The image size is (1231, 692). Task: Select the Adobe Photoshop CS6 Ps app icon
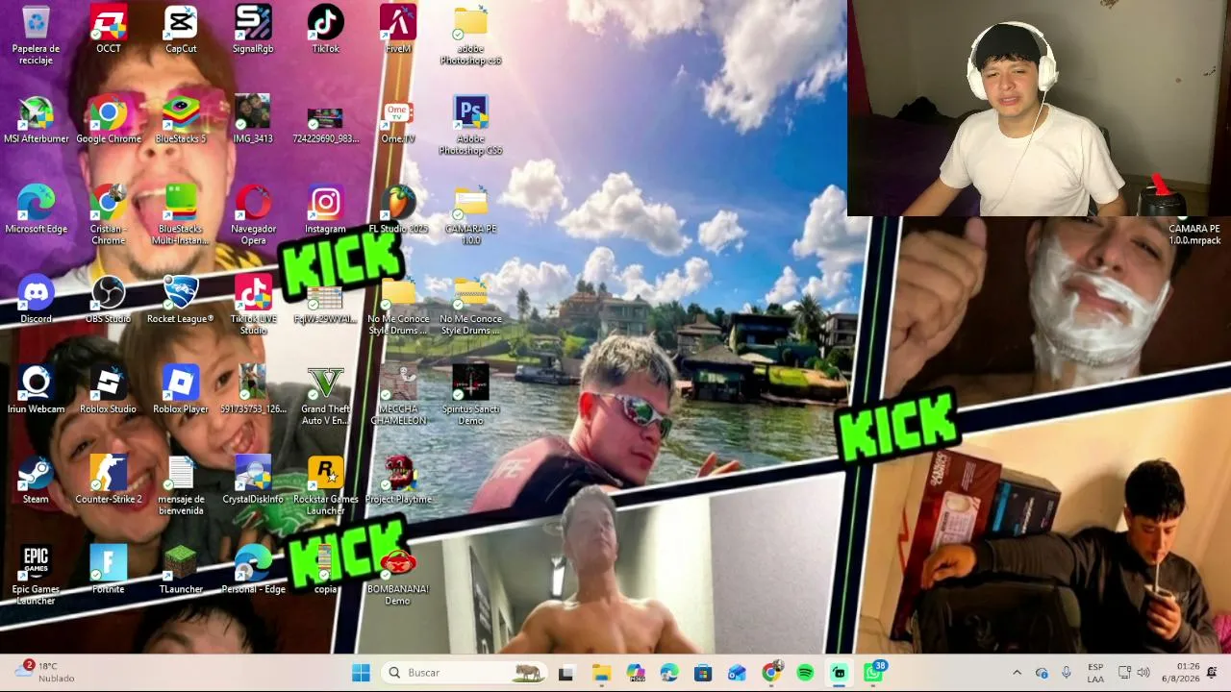point(470,125)
